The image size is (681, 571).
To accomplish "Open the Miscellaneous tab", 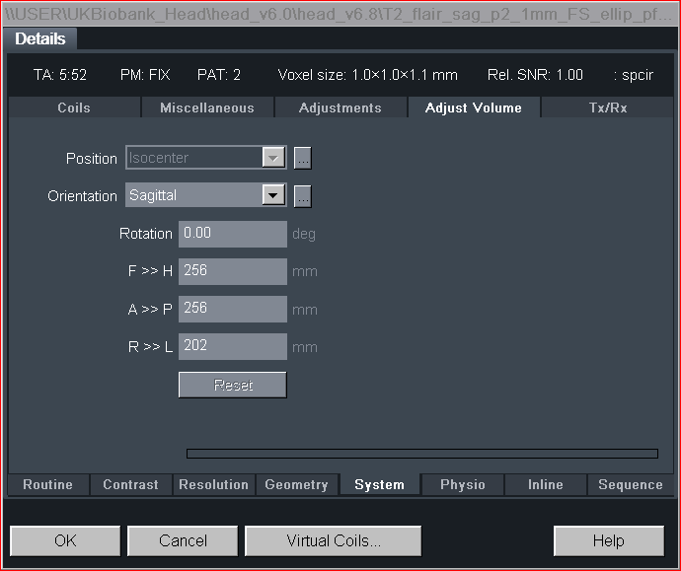I will click(x=207, y=107).
